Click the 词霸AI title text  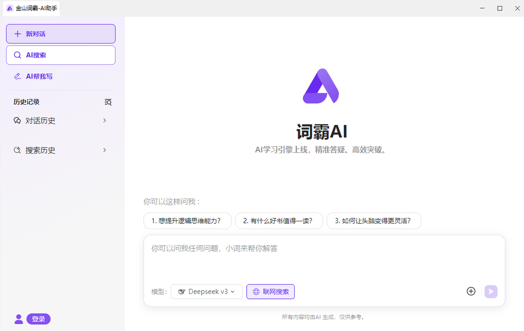[321, 131]
